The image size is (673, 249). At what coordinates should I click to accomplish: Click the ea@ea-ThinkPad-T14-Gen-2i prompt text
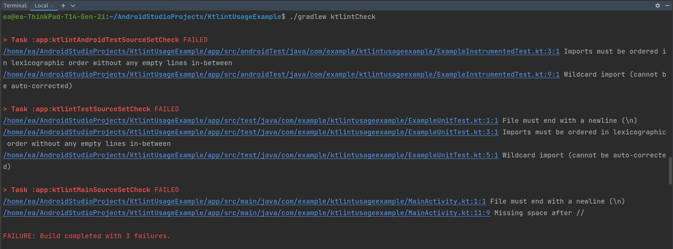[x=54, y=17]
